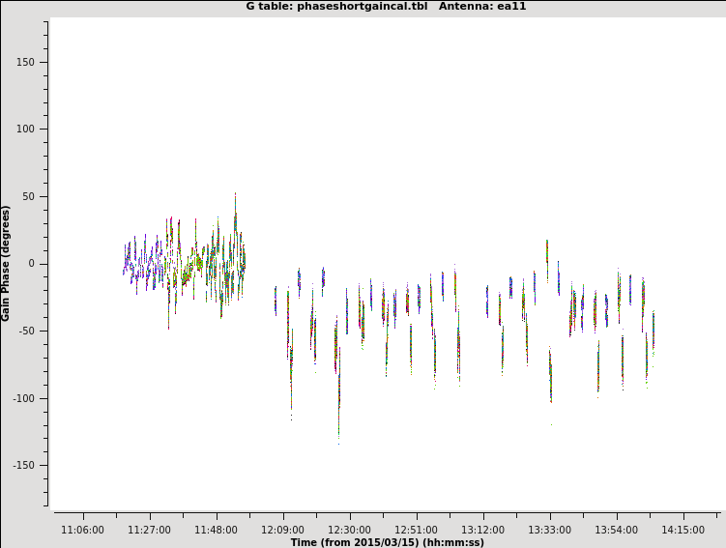Image resolution: width=726 pixels, height=548 pixels.
Task: Click the 12:51:00 time tick label
Action: (x=416, y=530)
